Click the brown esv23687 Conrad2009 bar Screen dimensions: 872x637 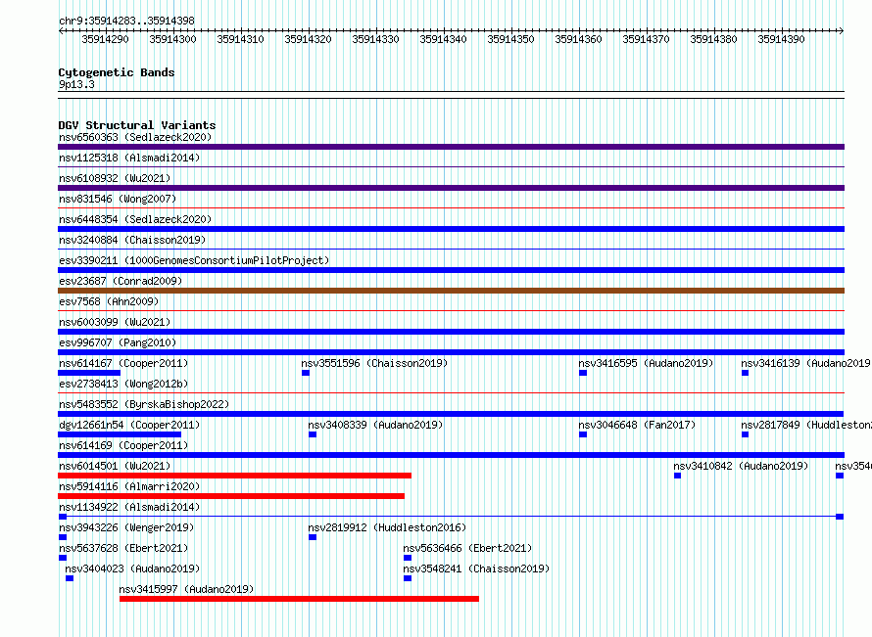coord(451,291)
